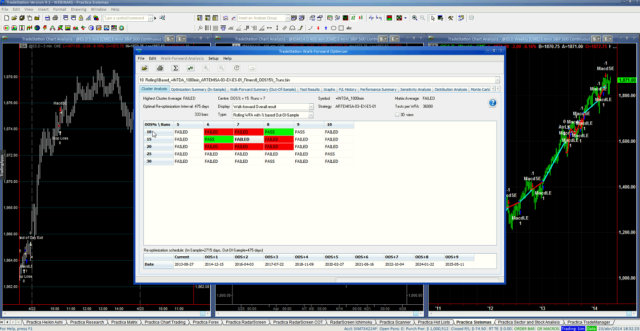Screen dimensions: 640x331
Task: Open the P/L History tab
Action: [x=347, y=89]
